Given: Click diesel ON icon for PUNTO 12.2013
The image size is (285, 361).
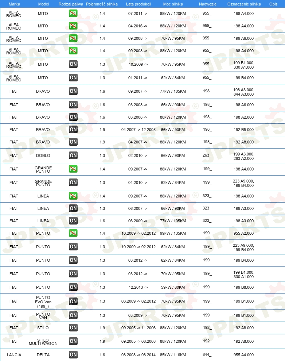Looking at the screenshot, I should click(73, 287).
